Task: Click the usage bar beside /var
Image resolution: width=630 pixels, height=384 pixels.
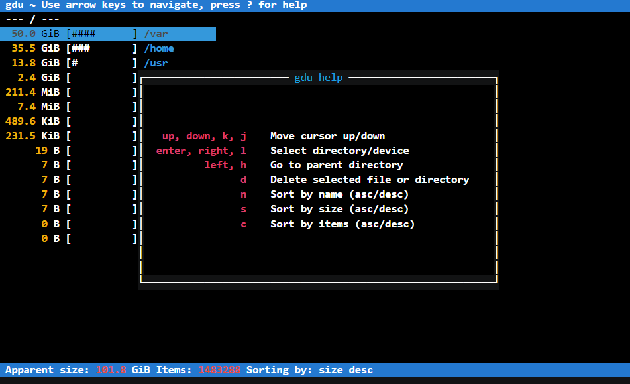Action: point(101,34)
